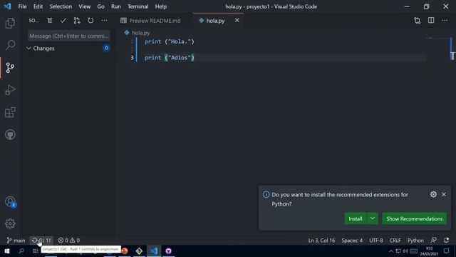Screen dimensions: 456x257
Task: Click the Open Changes icon in editor toolbar
Action: click(x=418, y=21)
